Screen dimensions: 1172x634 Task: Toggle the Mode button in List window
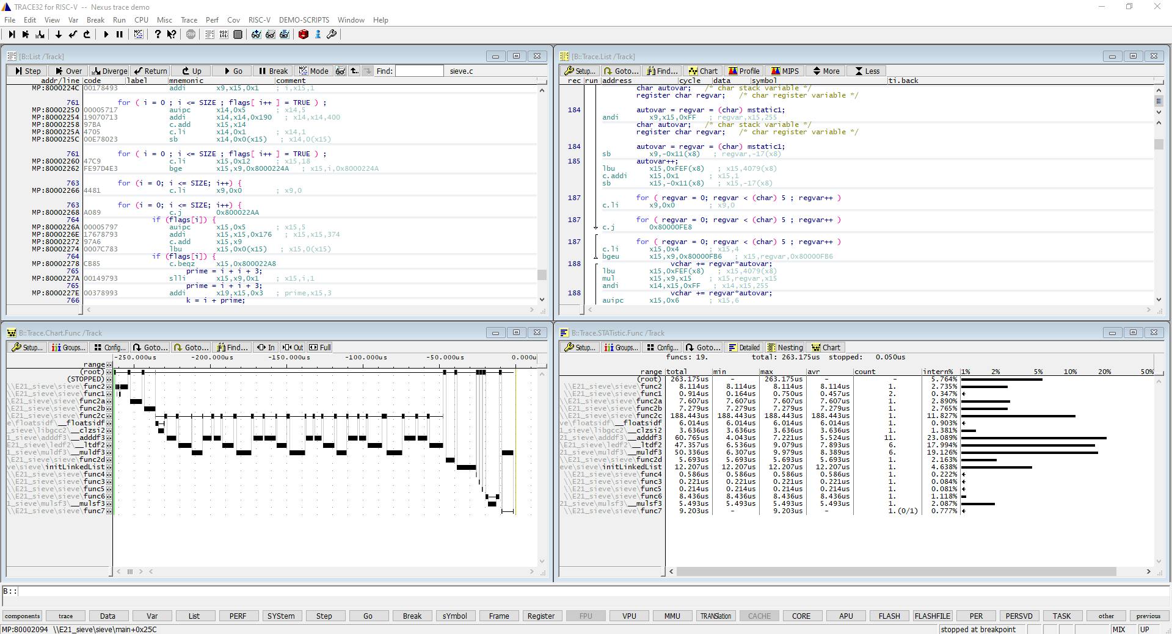(x=314, y=71)
